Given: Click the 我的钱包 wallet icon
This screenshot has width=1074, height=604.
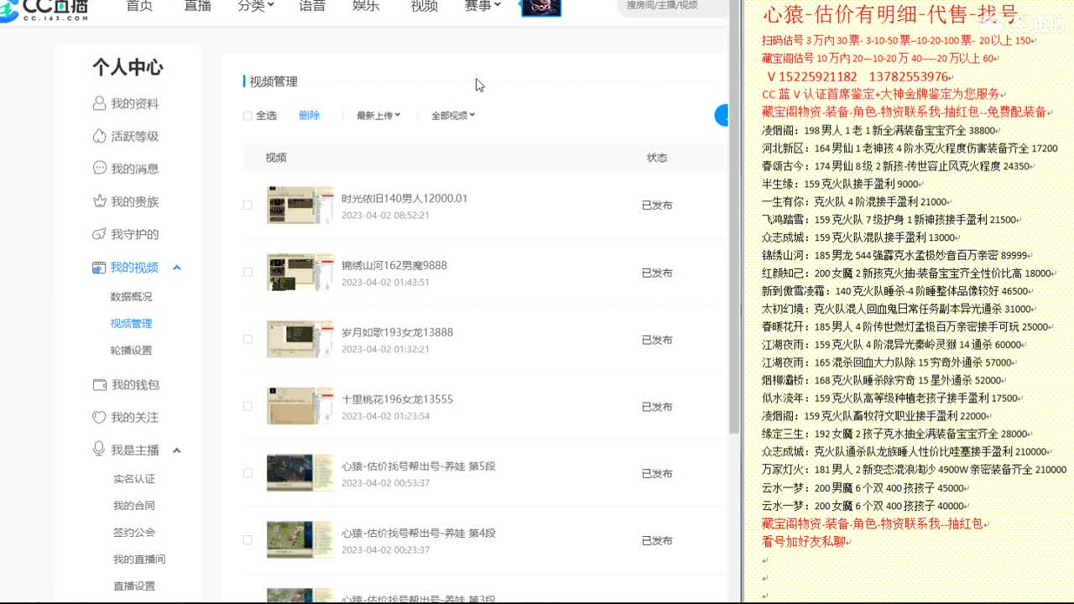Looking at the screenshot, I should 99,384.
